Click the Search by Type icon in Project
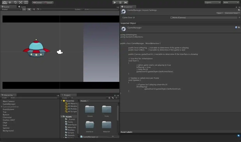The width and height of the screenshot is (241, 142). (x=109, y=98)
